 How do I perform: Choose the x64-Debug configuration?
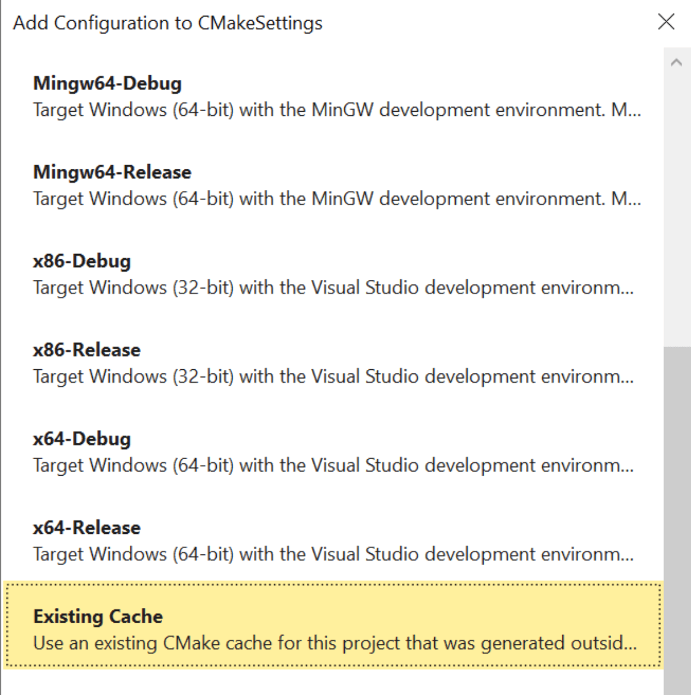click(82, 439)
